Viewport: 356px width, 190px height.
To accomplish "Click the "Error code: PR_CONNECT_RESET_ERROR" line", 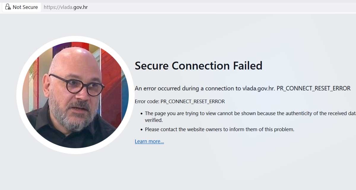I will [180, 101].
